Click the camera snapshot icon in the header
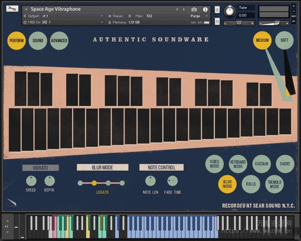 (194, 9)
